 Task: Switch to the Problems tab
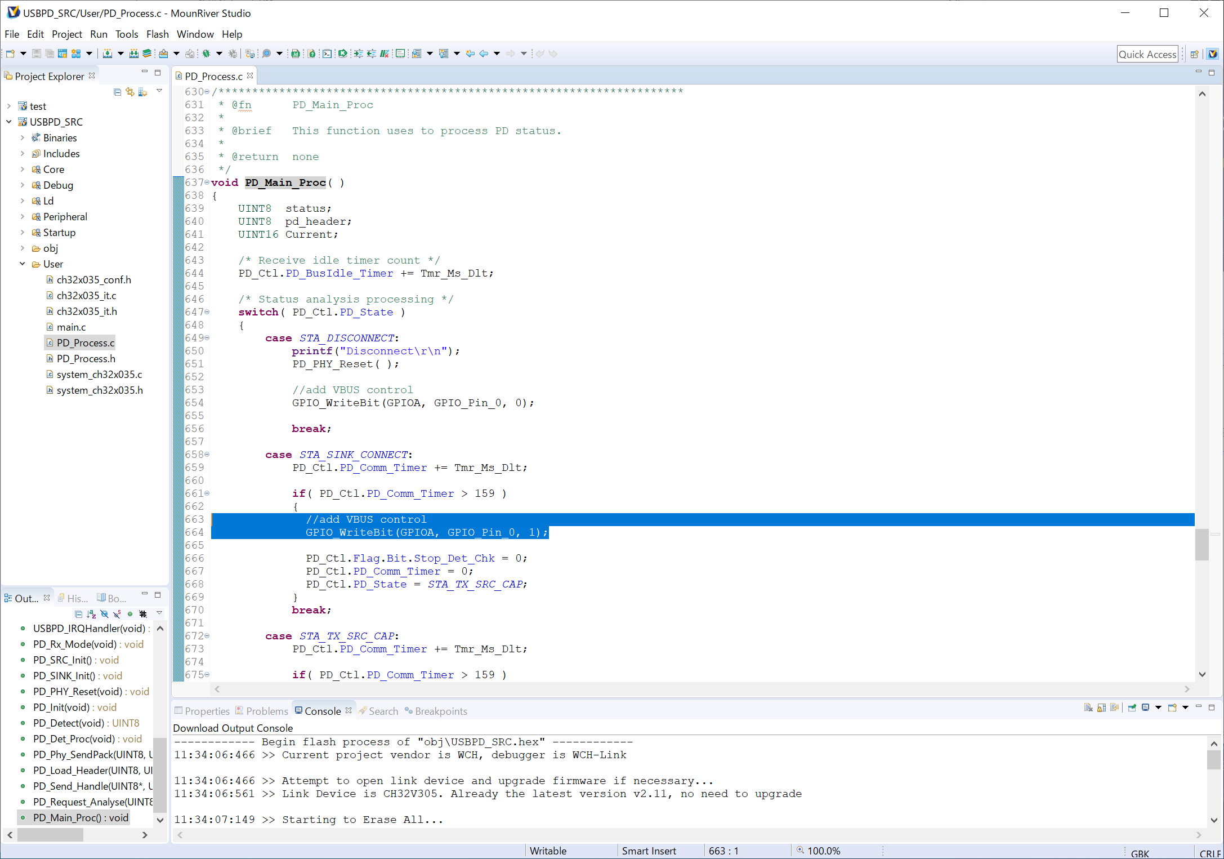[x=262, y=711]
